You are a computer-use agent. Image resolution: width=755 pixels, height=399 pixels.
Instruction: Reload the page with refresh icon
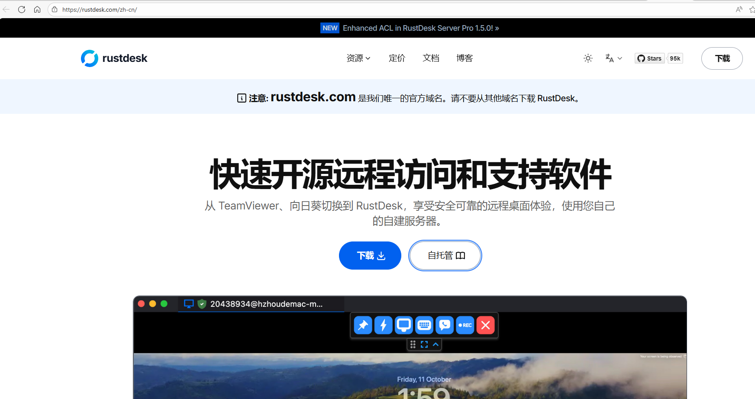click(22, 10)
